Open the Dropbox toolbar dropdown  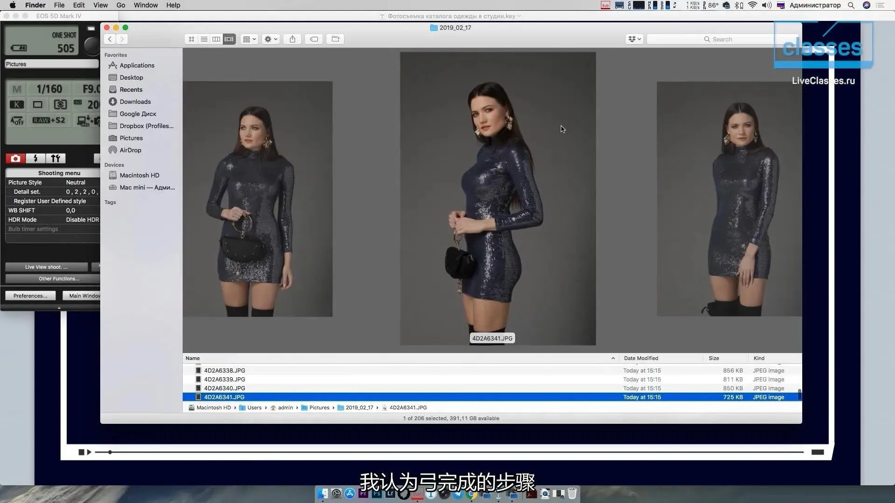pos(634,39)
